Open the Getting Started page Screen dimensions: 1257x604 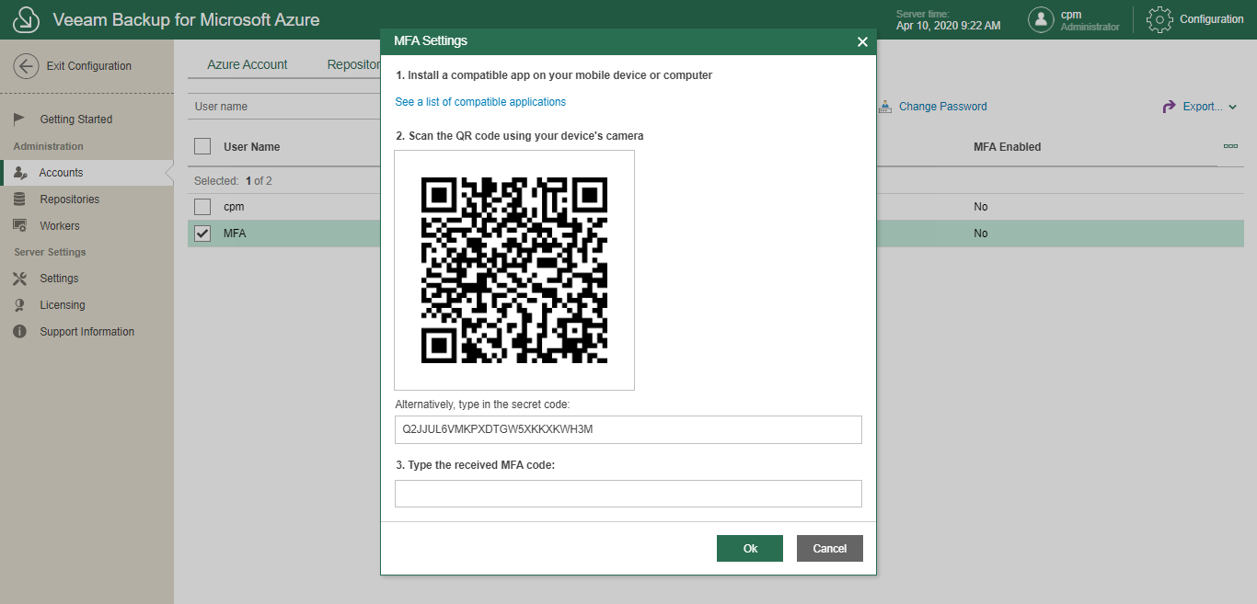tap(75, 120)
